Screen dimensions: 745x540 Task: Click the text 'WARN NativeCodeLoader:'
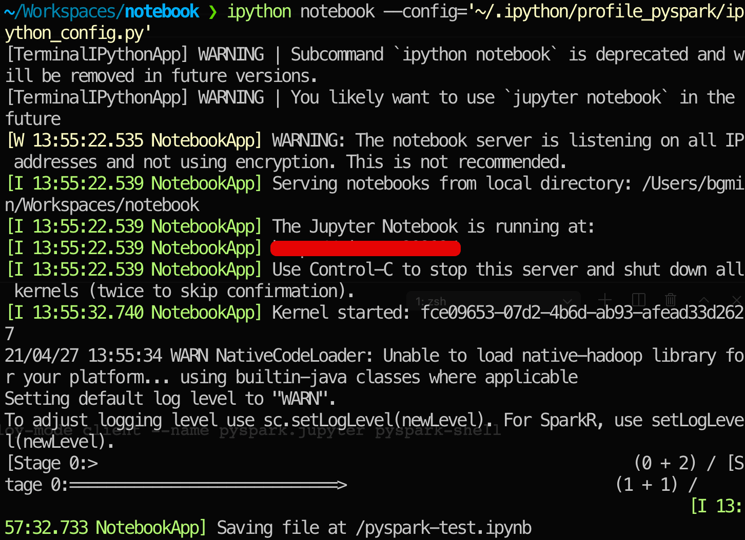tap(272, 356)
